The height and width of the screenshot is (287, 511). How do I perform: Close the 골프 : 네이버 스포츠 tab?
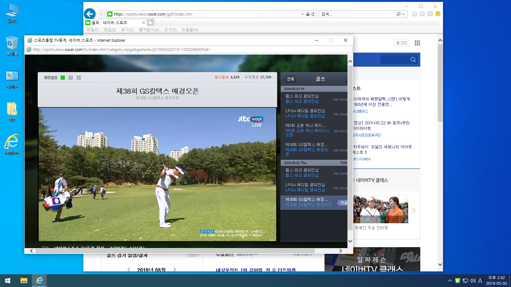pos(144,23)
